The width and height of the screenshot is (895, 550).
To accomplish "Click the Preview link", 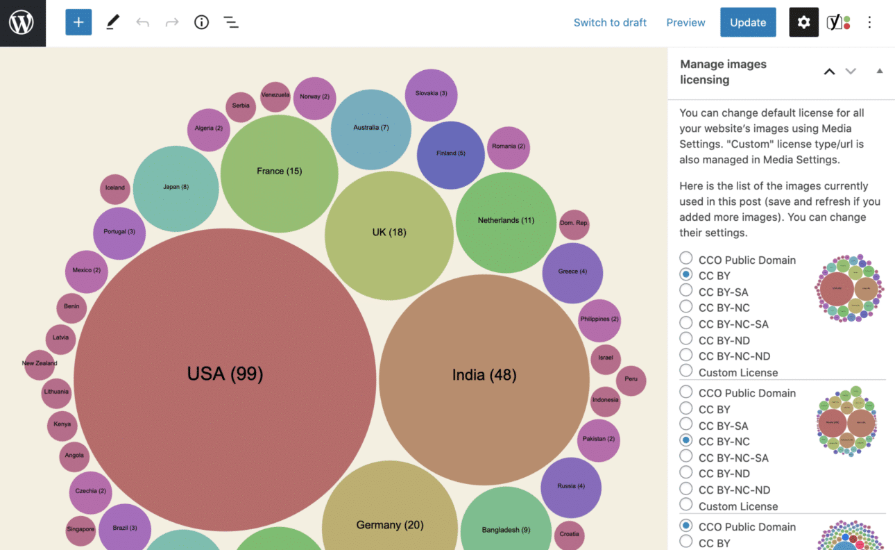I will pyautogui.click(x=685, y=22).
